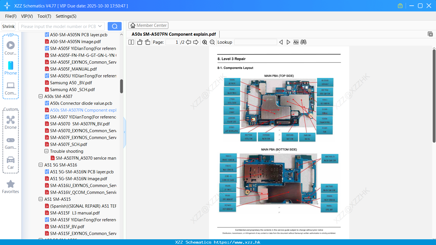Open the VIP(V) menu
This screenshot has width=436, height=245.
[27, 16]
